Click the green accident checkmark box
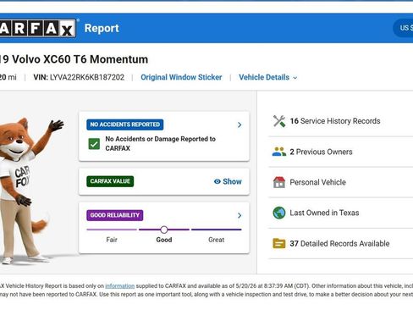 94,144
